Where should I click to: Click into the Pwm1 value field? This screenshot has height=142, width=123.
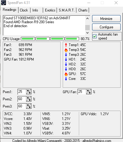pos(22,92)
